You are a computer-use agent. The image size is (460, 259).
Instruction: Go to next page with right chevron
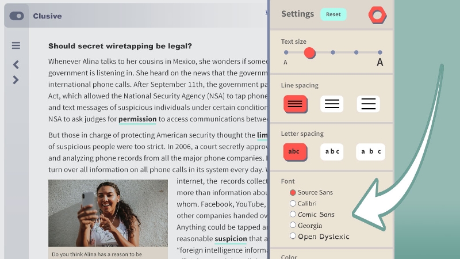tap(16, 80)
